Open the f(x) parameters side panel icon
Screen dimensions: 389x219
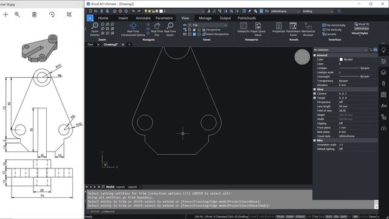384,106
